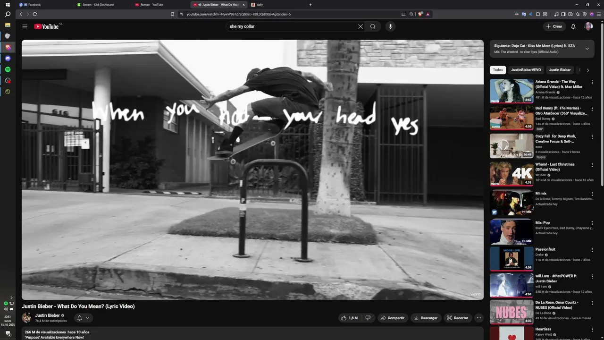Viewport: 604px width, 340px height.
Task: Open more actions ellipsis below the video
Action: coord(479,318)
